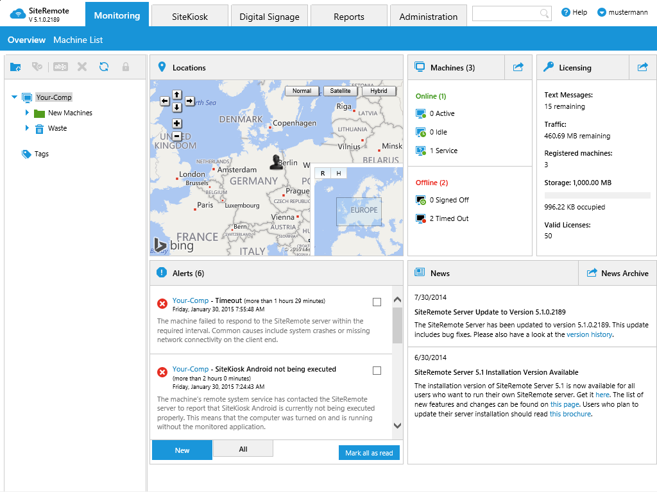657x492 pixels.
Task: Click the Tags icon in the tree
Action: pos(26,154)
